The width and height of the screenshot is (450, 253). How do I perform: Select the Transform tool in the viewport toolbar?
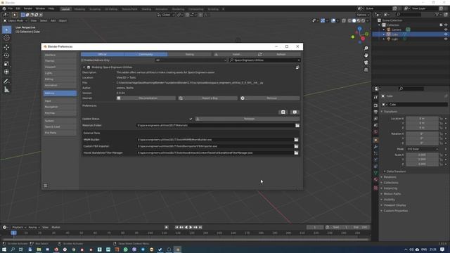click(6, 72)
